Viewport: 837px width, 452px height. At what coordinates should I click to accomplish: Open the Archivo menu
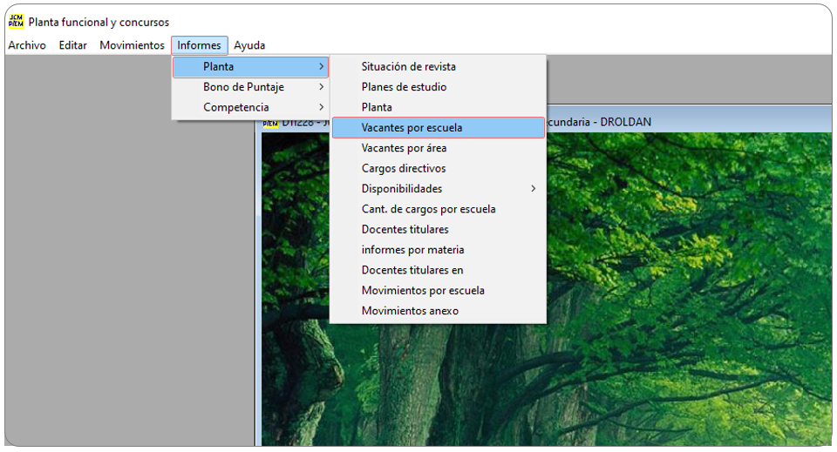click(27, 45)
